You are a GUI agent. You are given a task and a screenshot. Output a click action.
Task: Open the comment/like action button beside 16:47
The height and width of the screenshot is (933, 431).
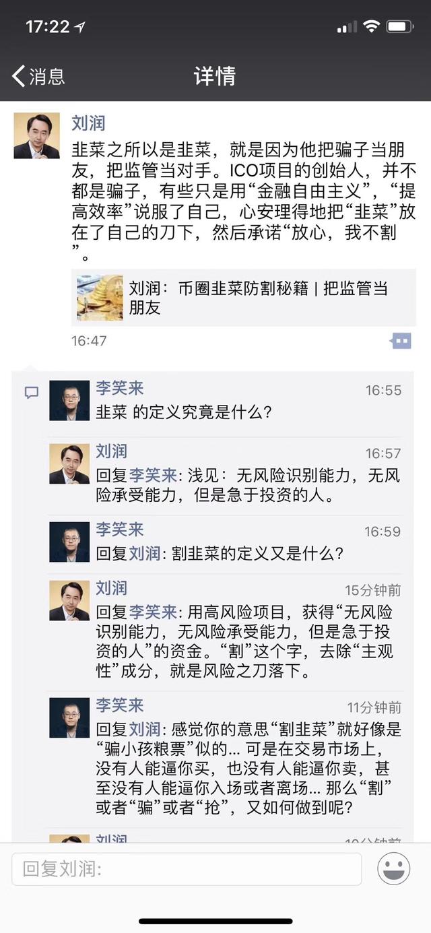tap(401, 341)
